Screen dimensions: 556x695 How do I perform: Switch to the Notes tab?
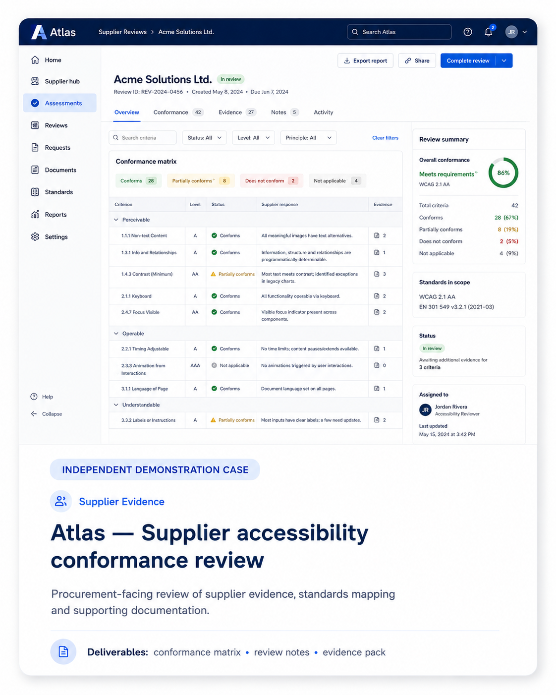coord(285,113)
